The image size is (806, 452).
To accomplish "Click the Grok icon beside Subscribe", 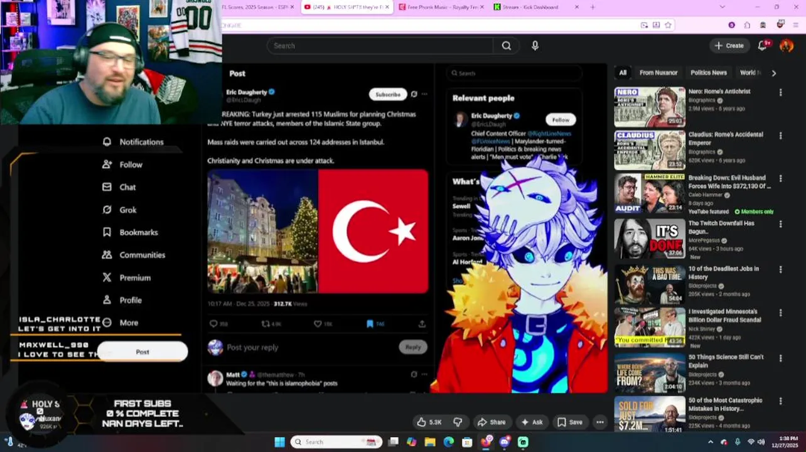I will 414,94.
